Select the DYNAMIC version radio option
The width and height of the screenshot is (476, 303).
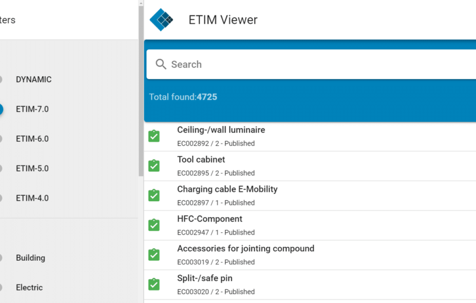click(x=2, y=79)
